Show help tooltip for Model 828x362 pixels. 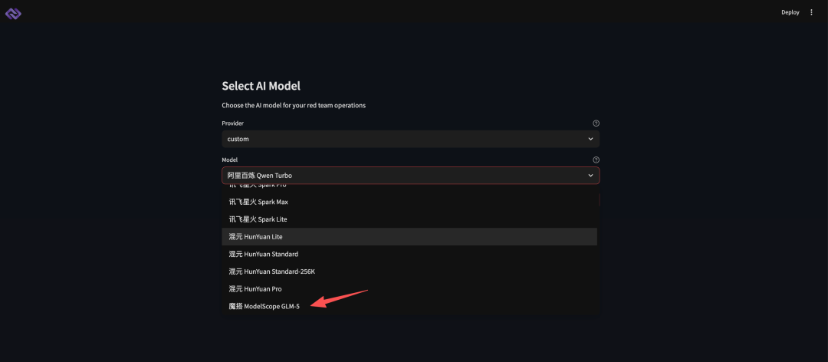coord(596,160)
